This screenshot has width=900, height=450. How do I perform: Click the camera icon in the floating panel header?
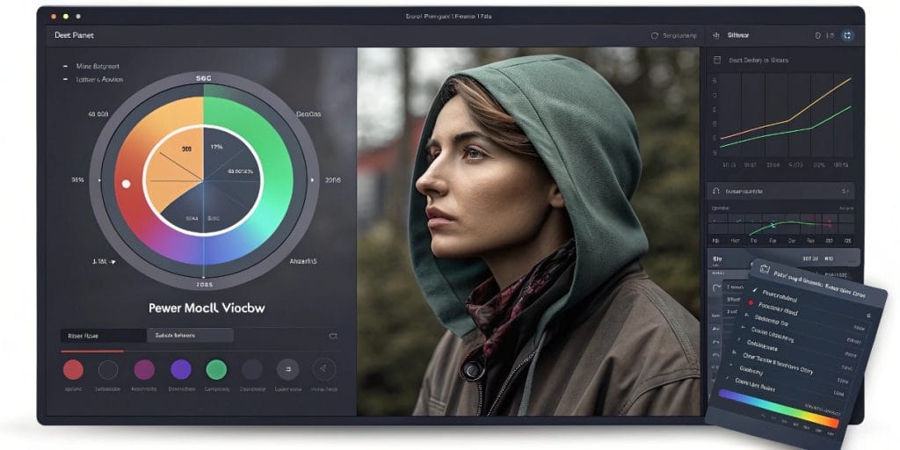pos(764,269)
